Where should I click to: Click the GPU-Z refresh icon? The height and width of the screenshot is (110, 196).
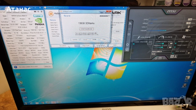[x=38, y=12]
